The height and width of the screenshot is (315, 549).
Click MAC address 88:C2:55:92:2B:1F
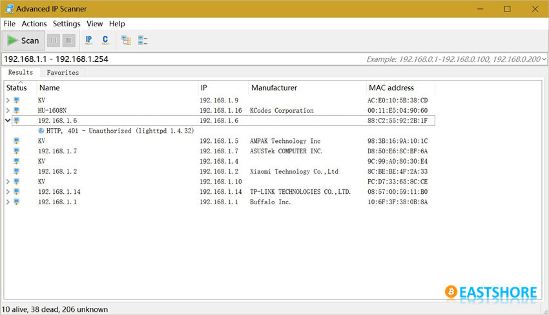pos(397,120)
